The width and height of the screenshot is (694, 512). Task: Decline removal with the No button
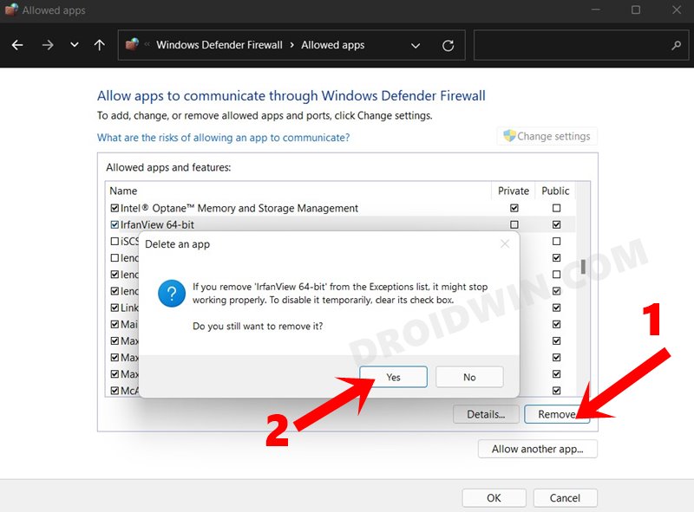pos(469,377)
